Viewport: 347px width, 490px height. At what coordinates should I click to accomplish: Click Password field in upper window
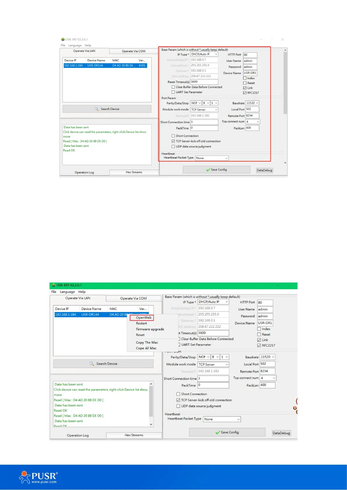pyautogui.click(x=250, y=67)
